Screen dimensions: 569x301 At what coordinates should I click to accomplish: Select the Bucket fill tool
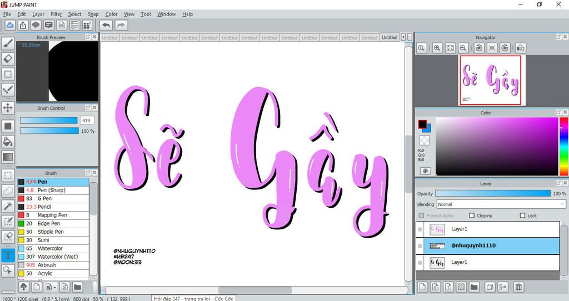pyautogui.click(x=8, y=142)
